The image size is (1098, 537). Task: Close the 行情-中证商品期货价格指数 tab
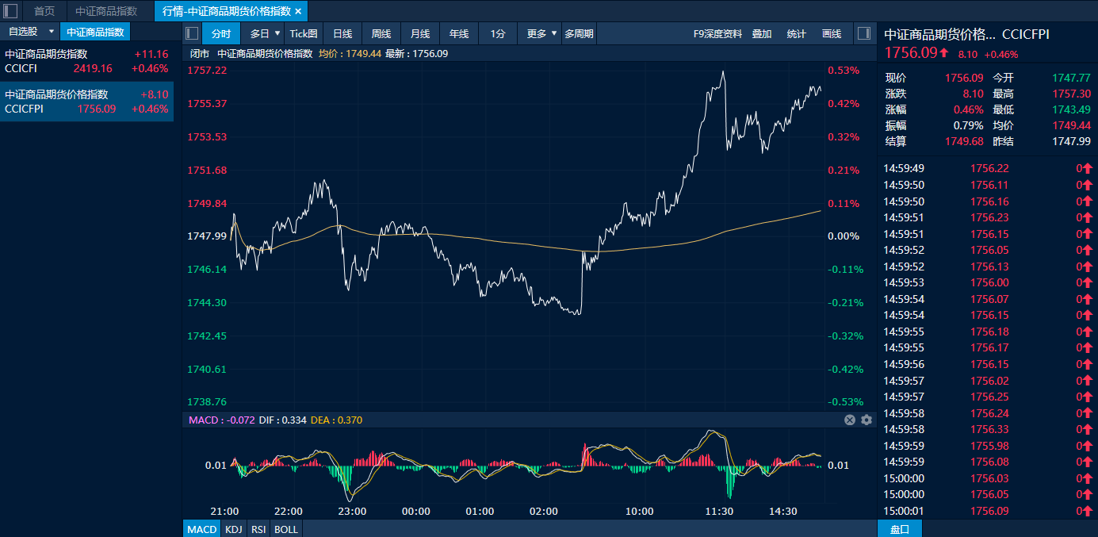[x=298, y=11]
